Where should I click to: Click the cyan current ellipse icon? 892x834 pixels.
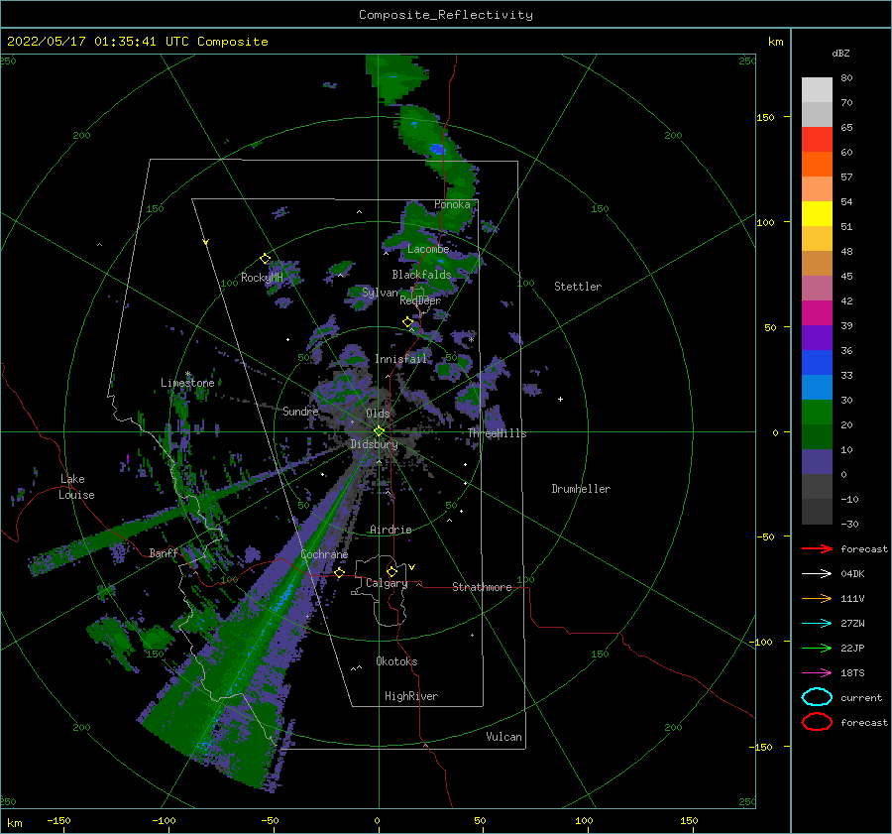click(x=817, y=697)
